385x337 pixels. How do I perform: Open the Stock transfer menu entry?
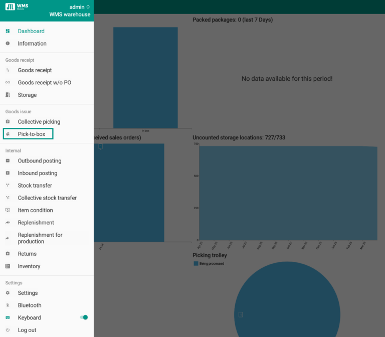35,186
